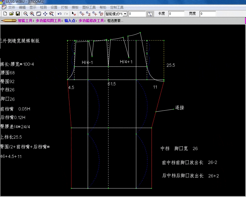Activate the rectangular zoom tool
246x197 pixels.
(x=39, y=13)
